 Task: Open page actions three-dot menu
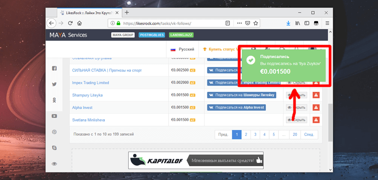click(x=239, y=23)
